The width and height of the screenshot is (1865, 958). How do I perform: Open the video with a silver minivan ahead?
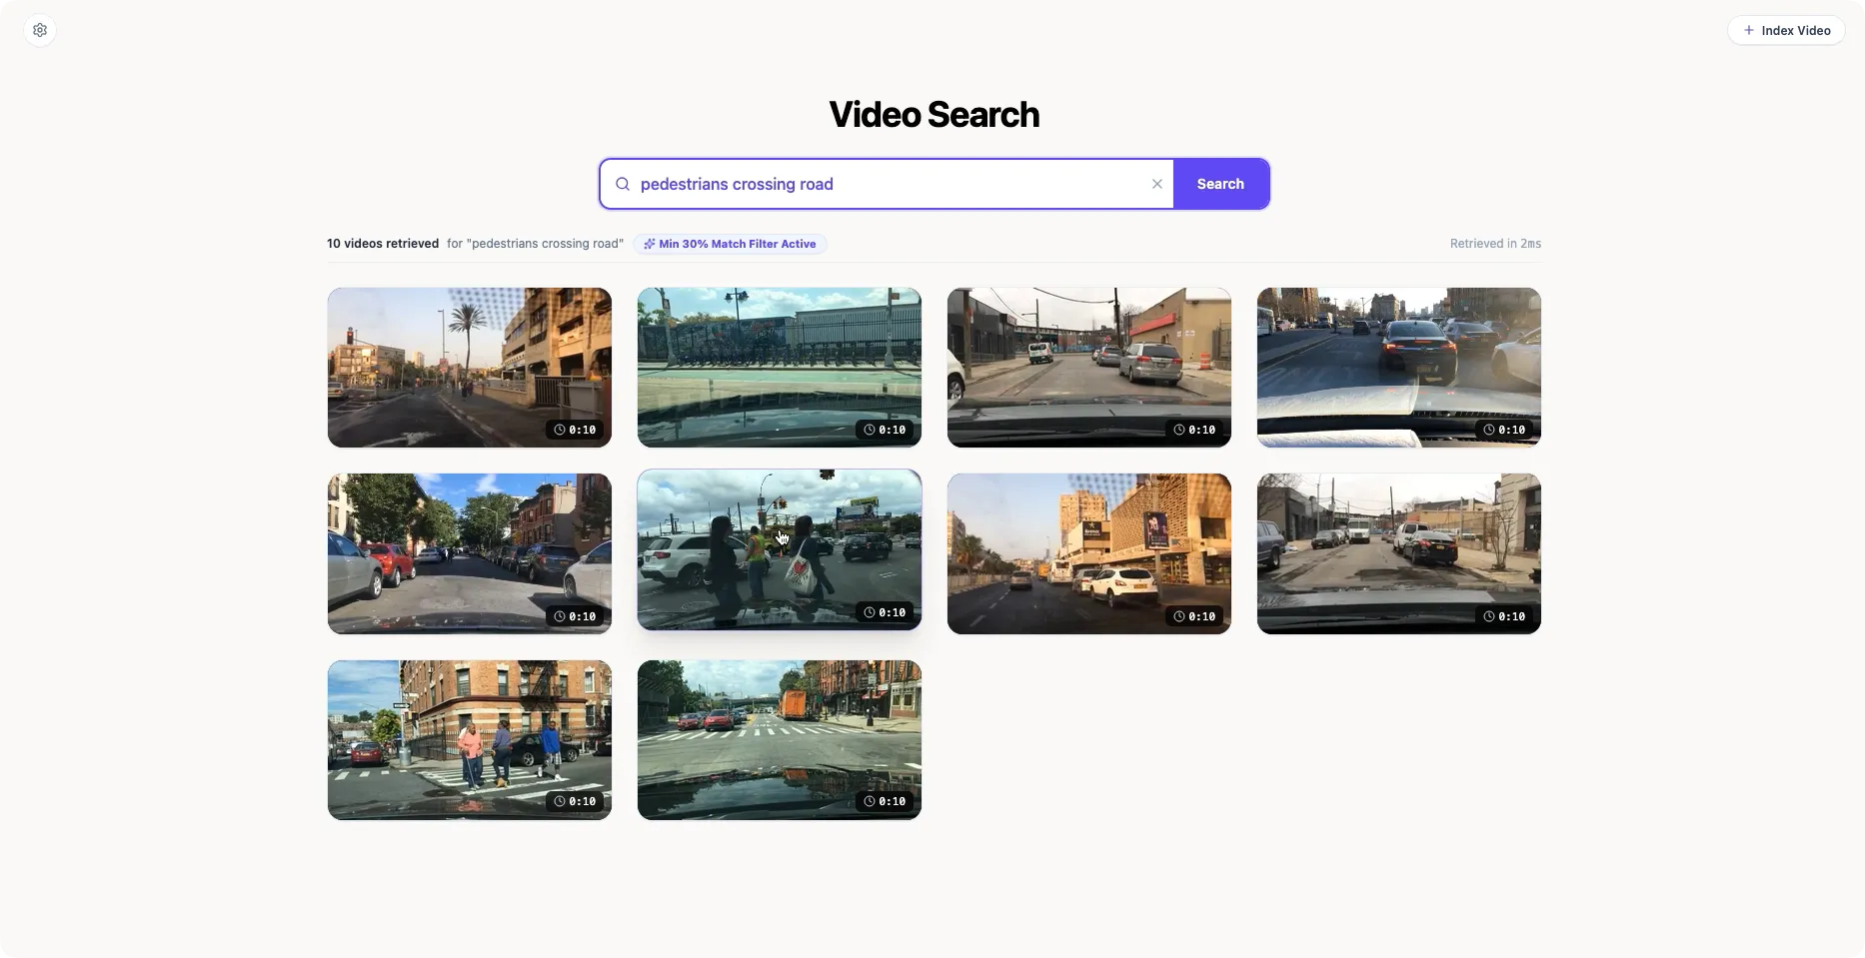pos(1089,368)
